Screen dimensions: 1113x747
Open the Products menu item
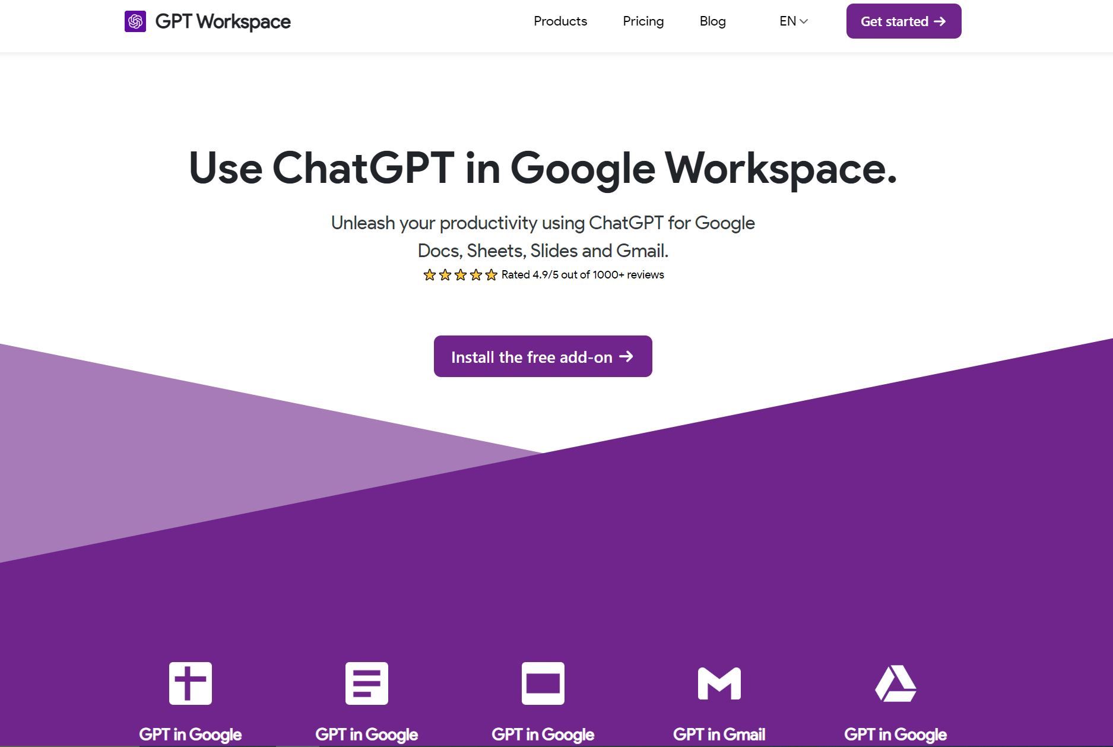(560, 21)
